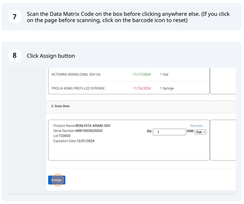Click the 'Click Assign button' step title
Image resolution: width=244 pixels, height=204 pixels.
(51, 56)
